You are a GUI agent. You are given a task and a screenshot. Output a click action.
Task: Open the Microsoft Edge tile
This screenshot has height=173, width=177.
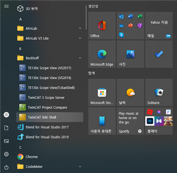click(x=102, y=54)
